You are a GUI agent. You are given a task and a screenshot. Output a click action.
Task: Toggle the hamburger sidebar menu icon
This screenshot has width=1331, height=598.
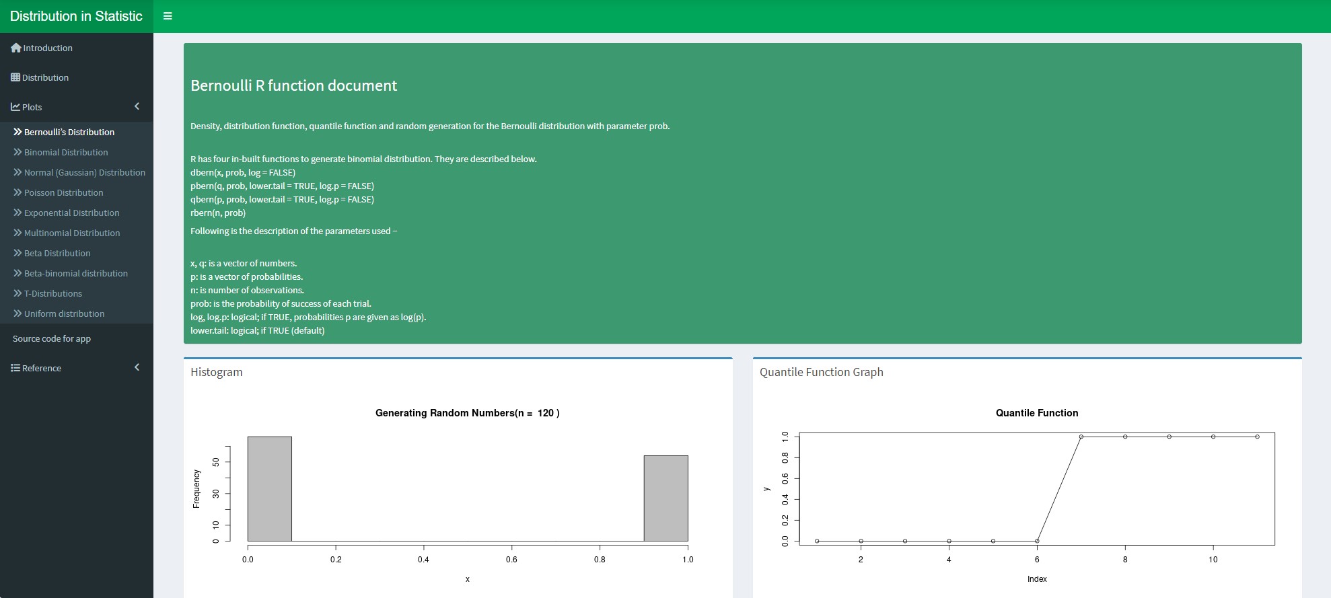tap(168, 16)
